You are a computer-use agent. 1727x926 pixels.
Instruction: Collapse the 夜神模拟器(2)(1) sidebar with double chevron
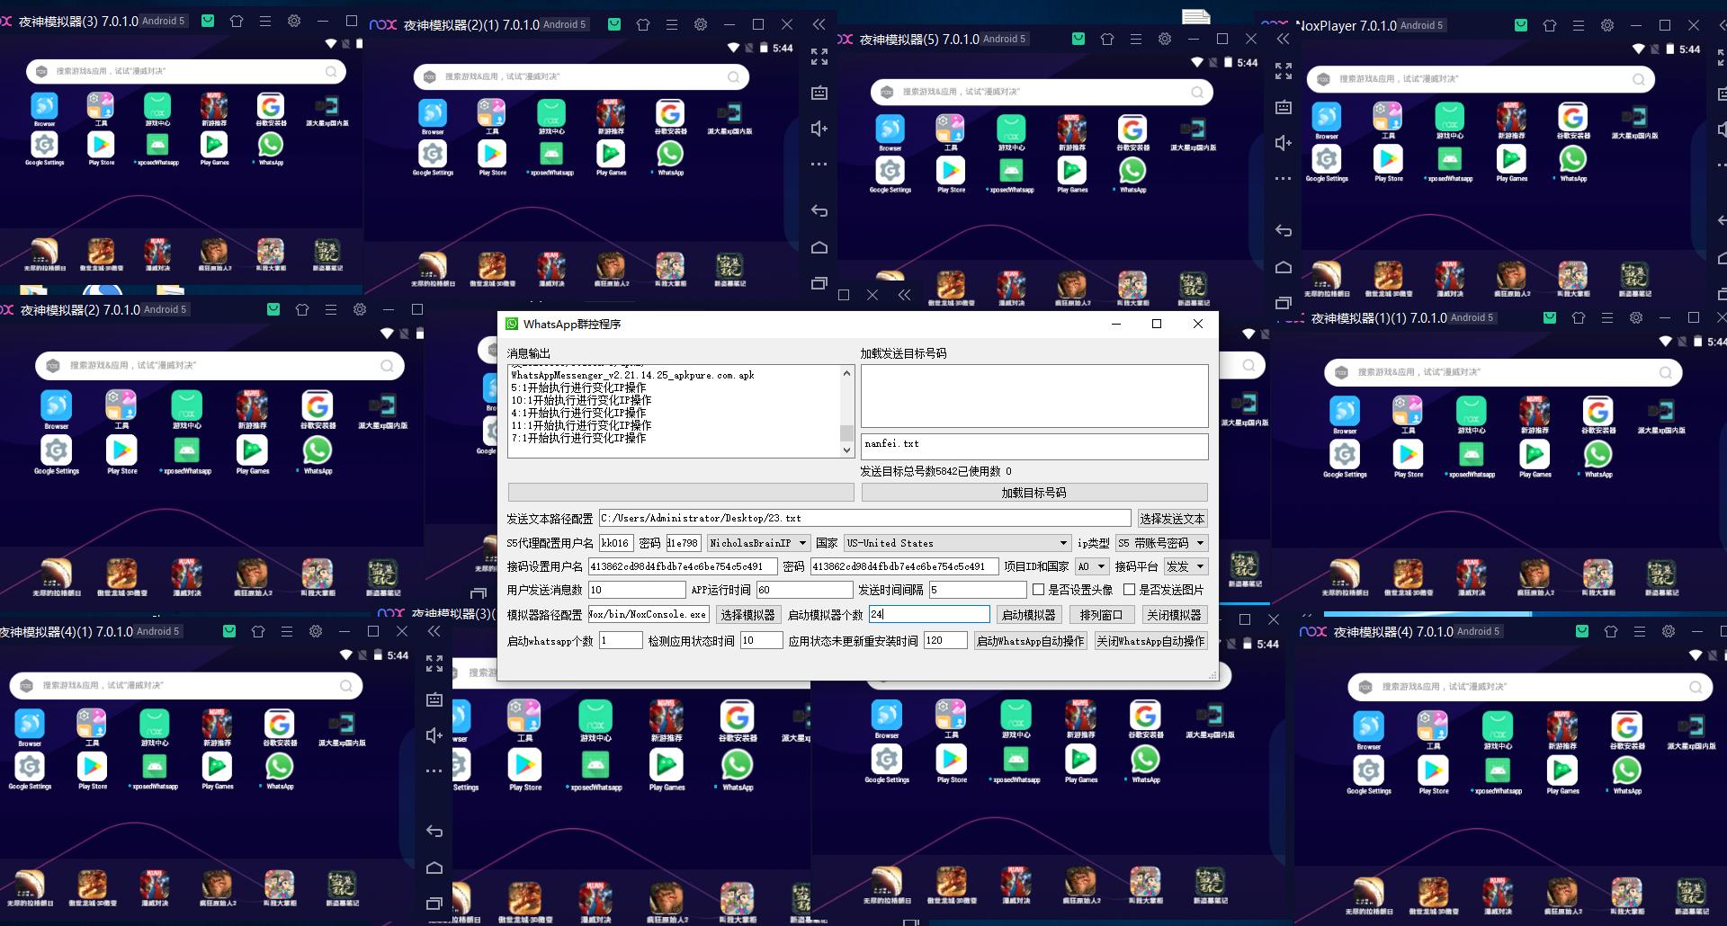[x=819, y=24]
